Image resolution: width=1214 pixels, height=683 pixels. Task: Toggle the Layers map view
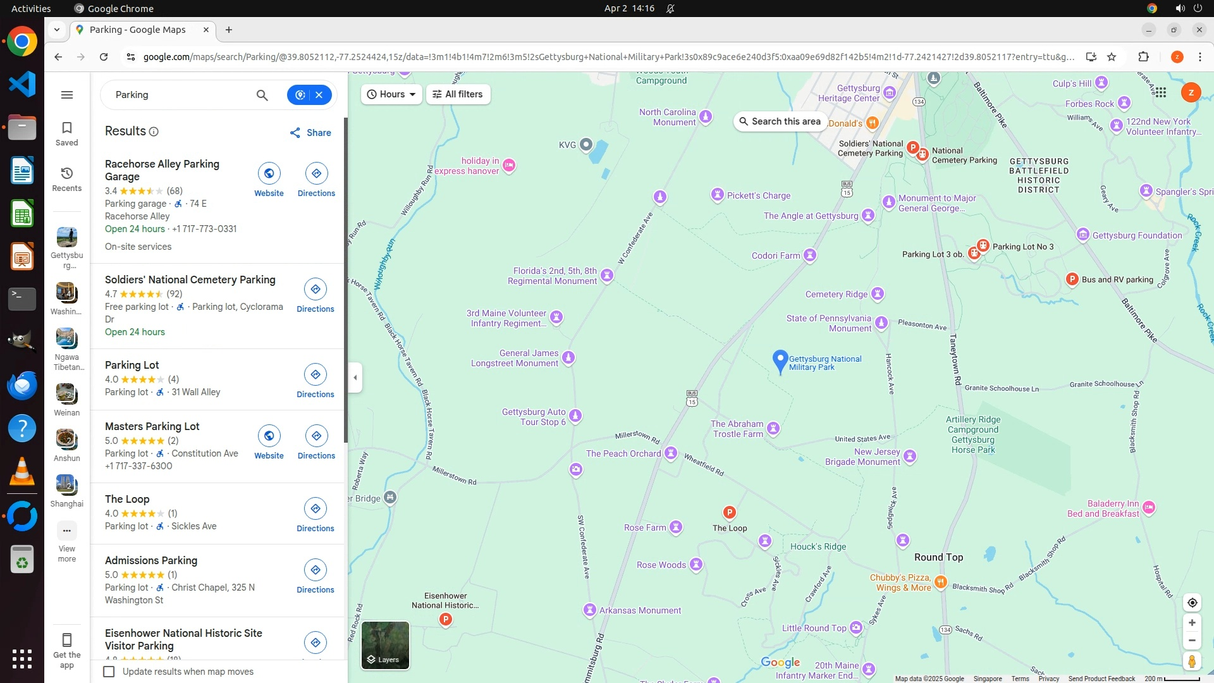(385, 645)
